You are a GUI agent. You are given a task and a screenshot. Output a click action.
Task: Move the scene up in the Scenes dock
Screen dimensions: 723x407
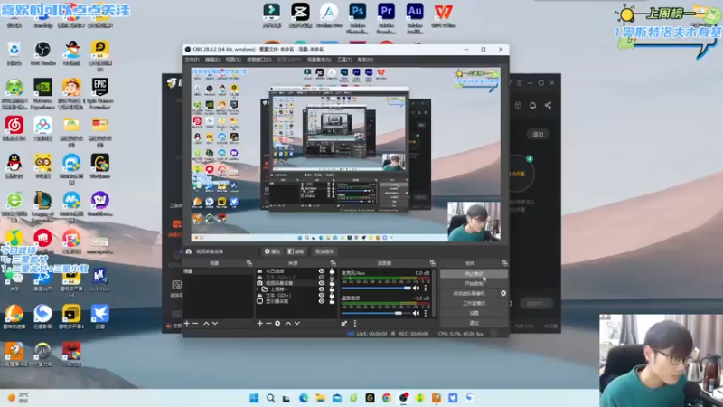pyautogui.click(x=206, y=324)
